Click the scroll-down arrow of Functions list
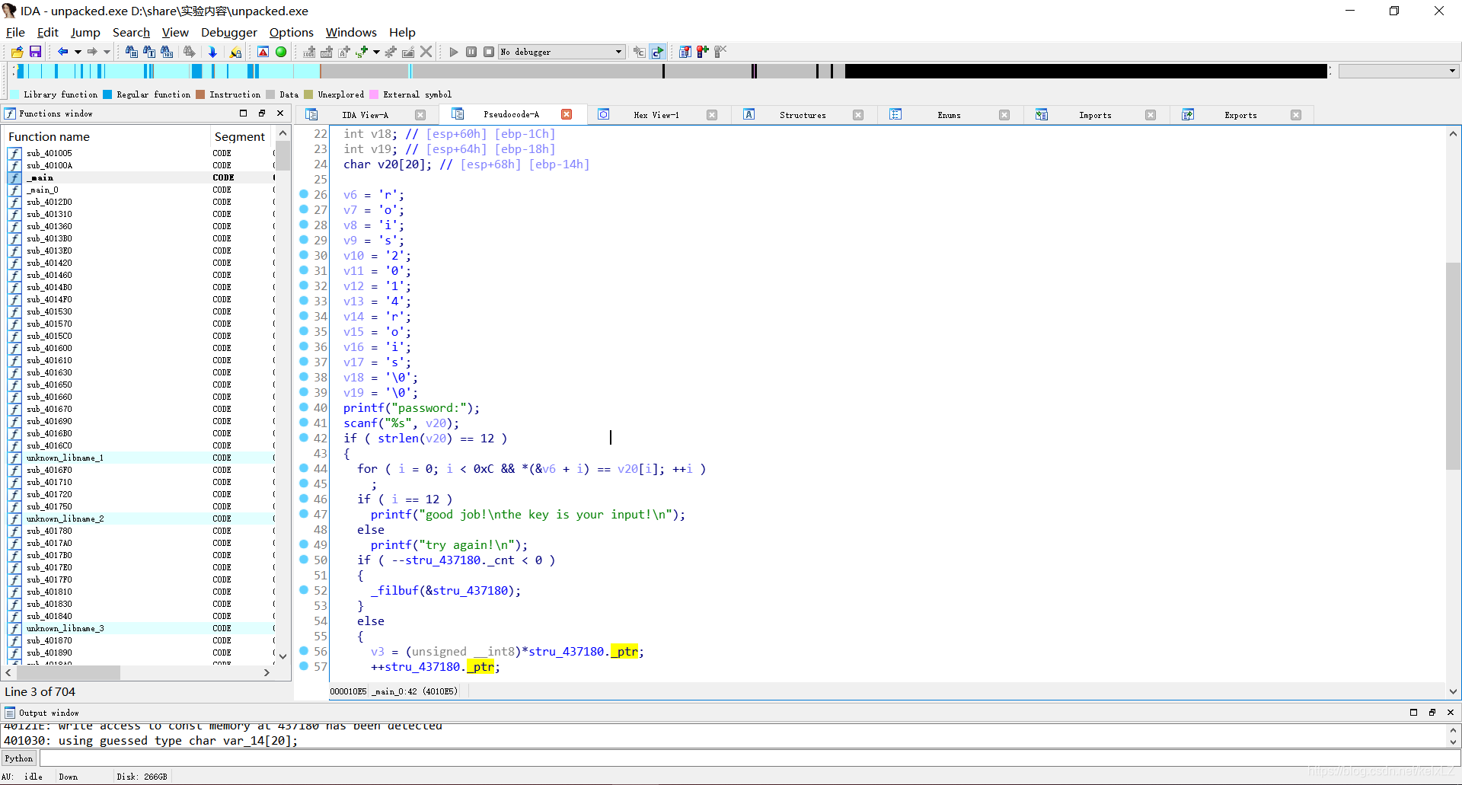Viewport: 1462px width, 785px height. pyautogui.click(x=283, y=656)
